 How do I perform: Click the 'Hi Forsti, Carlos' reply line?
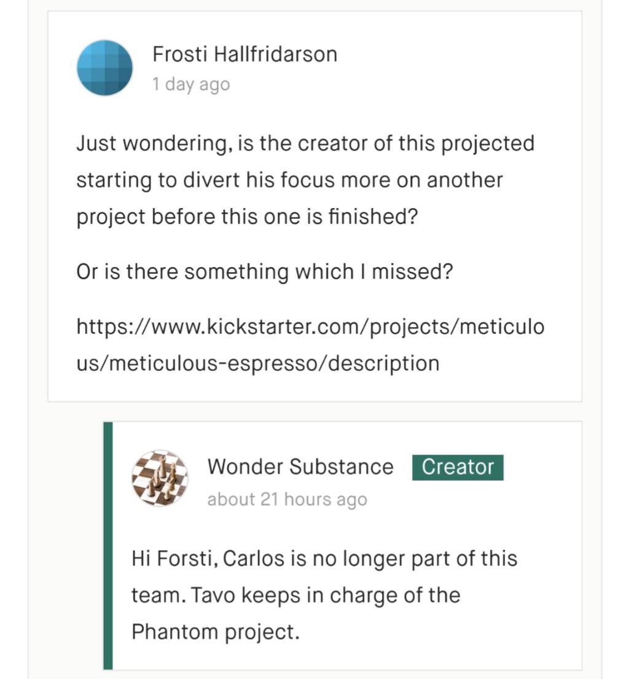pyautogui.click(x=324, y=559)
